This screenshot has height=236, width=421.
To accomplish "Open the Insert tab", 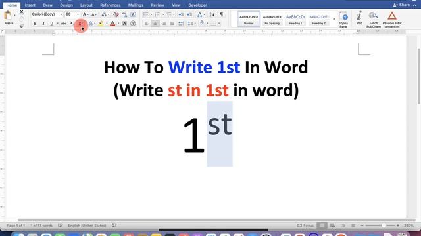I will point(30,5).
